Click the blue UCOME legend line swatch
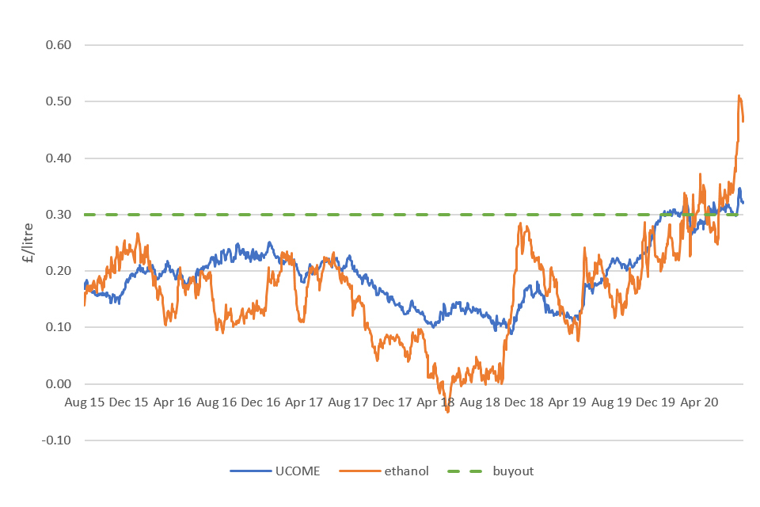Viewport: 760px width, 507px height. (249, 471)
